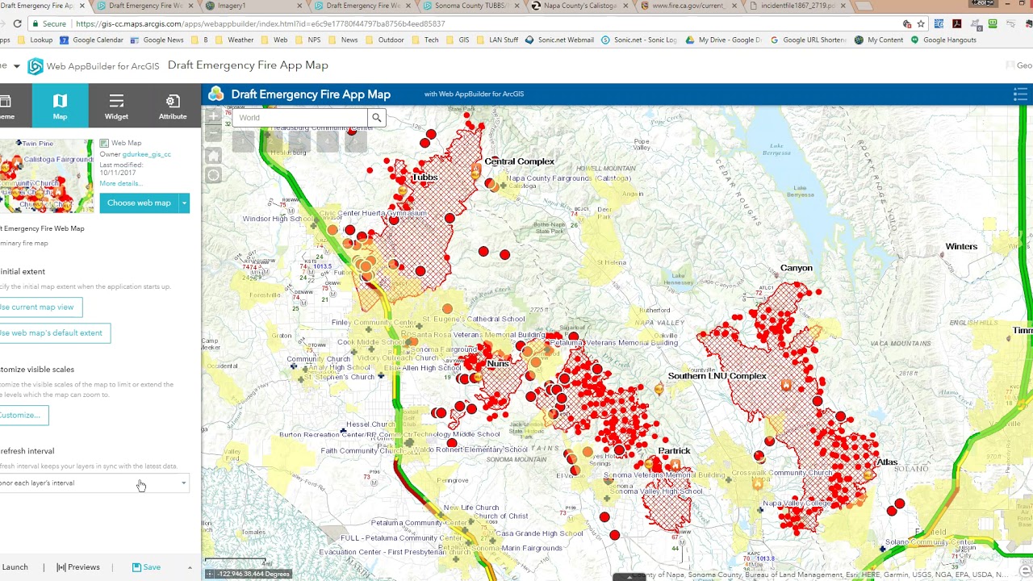Focus the World search input field
The height and width of the screenshot is (581, 1033).
[302, 118]
